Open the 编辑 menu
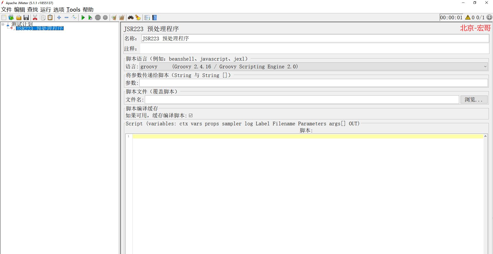Image resolution: width=493 pixels, height=254 pixels. pos(20,10)
